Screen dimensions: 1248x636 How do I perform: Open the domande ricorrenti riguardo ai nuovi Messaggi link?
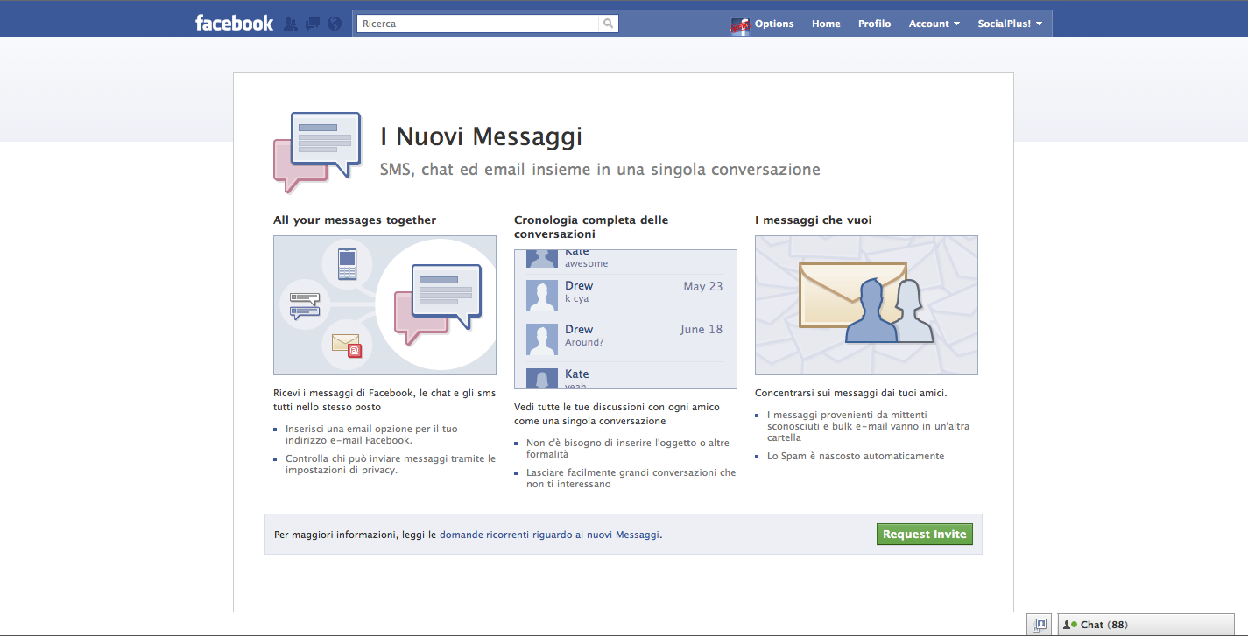(x=549, y=535)
